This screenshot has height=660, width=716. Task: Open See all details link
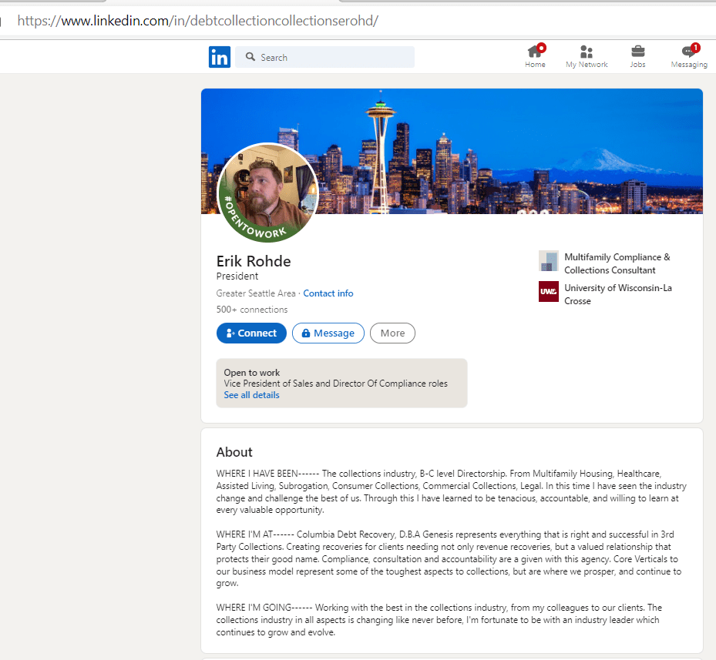(251, 395)
